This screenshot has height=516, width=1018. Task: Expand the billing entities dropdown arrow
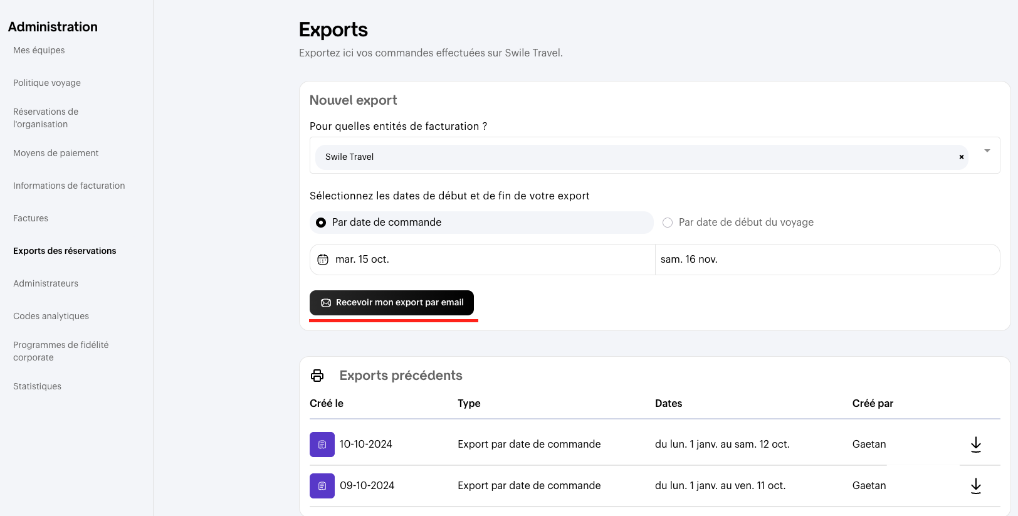point(987,151)
